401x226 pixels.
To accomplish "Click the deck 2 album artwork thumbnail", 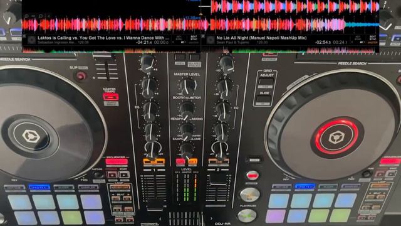I will (210, 40).
